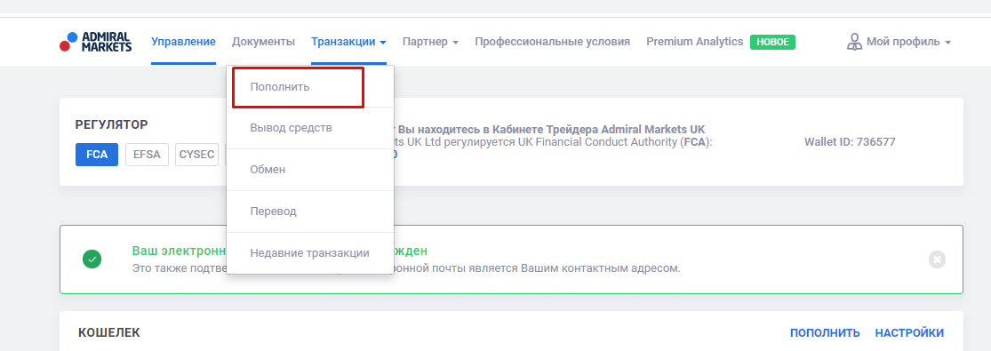Open the Управление tab
Image resolution: width=991 pixels, height=351 pixels.
[x=183, y=42]
